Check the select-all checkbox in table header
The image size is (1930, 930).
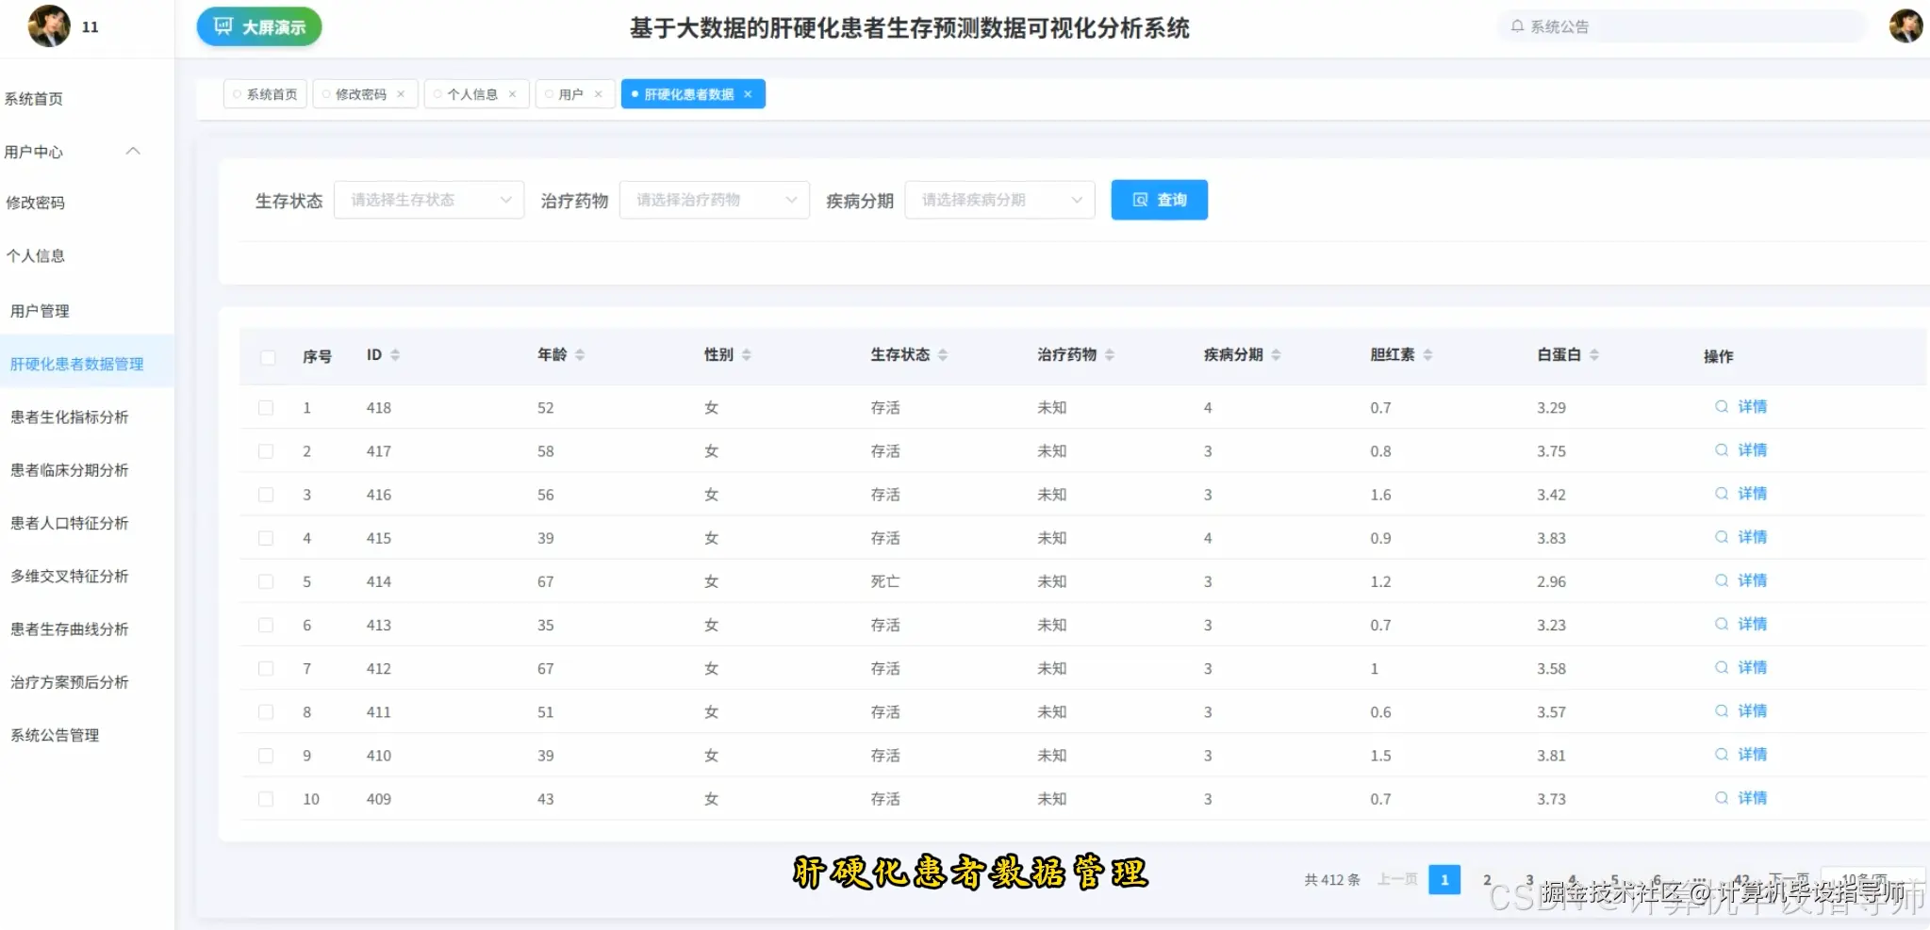pos(267,357)
